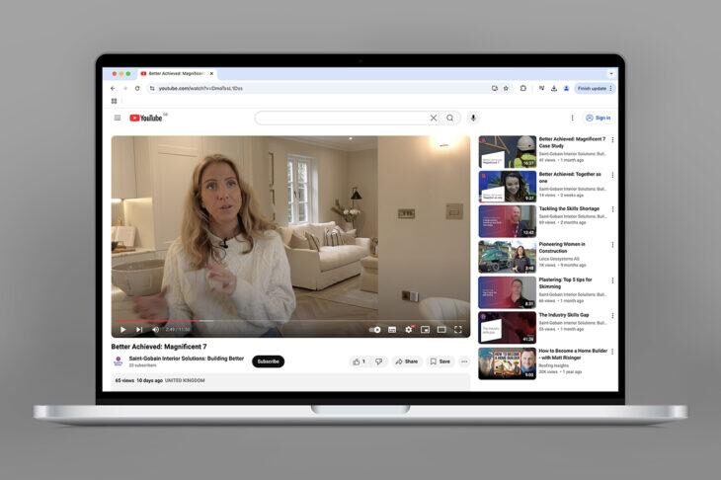Open the YouTube hamburger guide menu

[118, 118]
